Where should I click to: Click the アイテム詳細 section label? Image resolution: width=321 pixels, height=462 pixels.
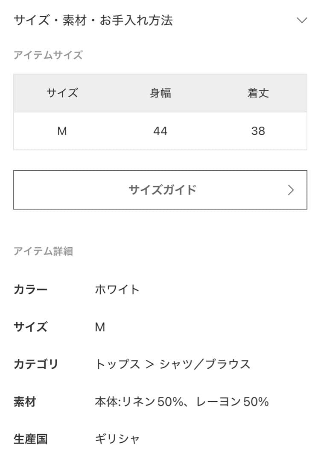44,252
